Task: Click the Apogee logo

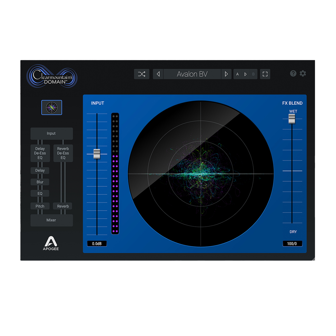Action: (x=51, y=243)
